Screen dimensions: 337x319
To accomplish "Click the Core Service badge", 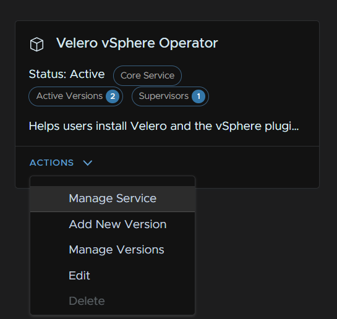I will (147, 75).
